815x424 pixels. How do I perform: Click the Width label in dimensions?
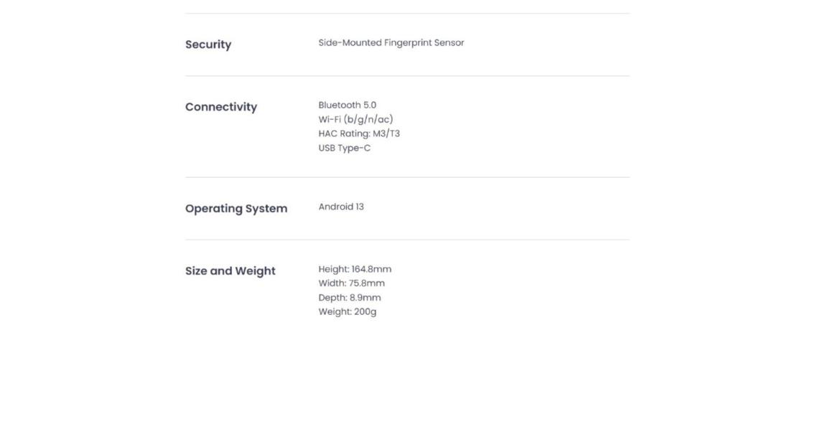(332, 283)
